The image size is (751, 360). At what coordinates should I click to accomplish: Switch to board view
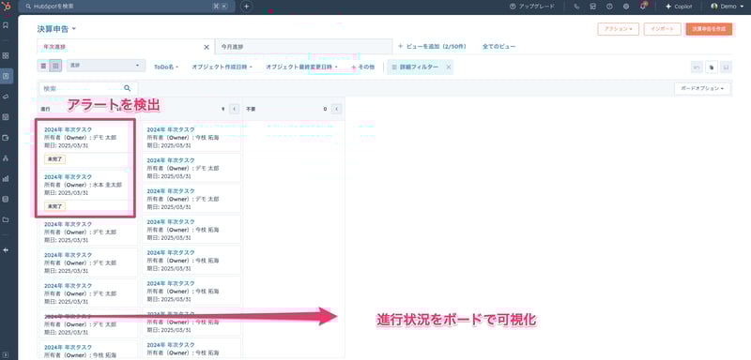tap(55, 66)
